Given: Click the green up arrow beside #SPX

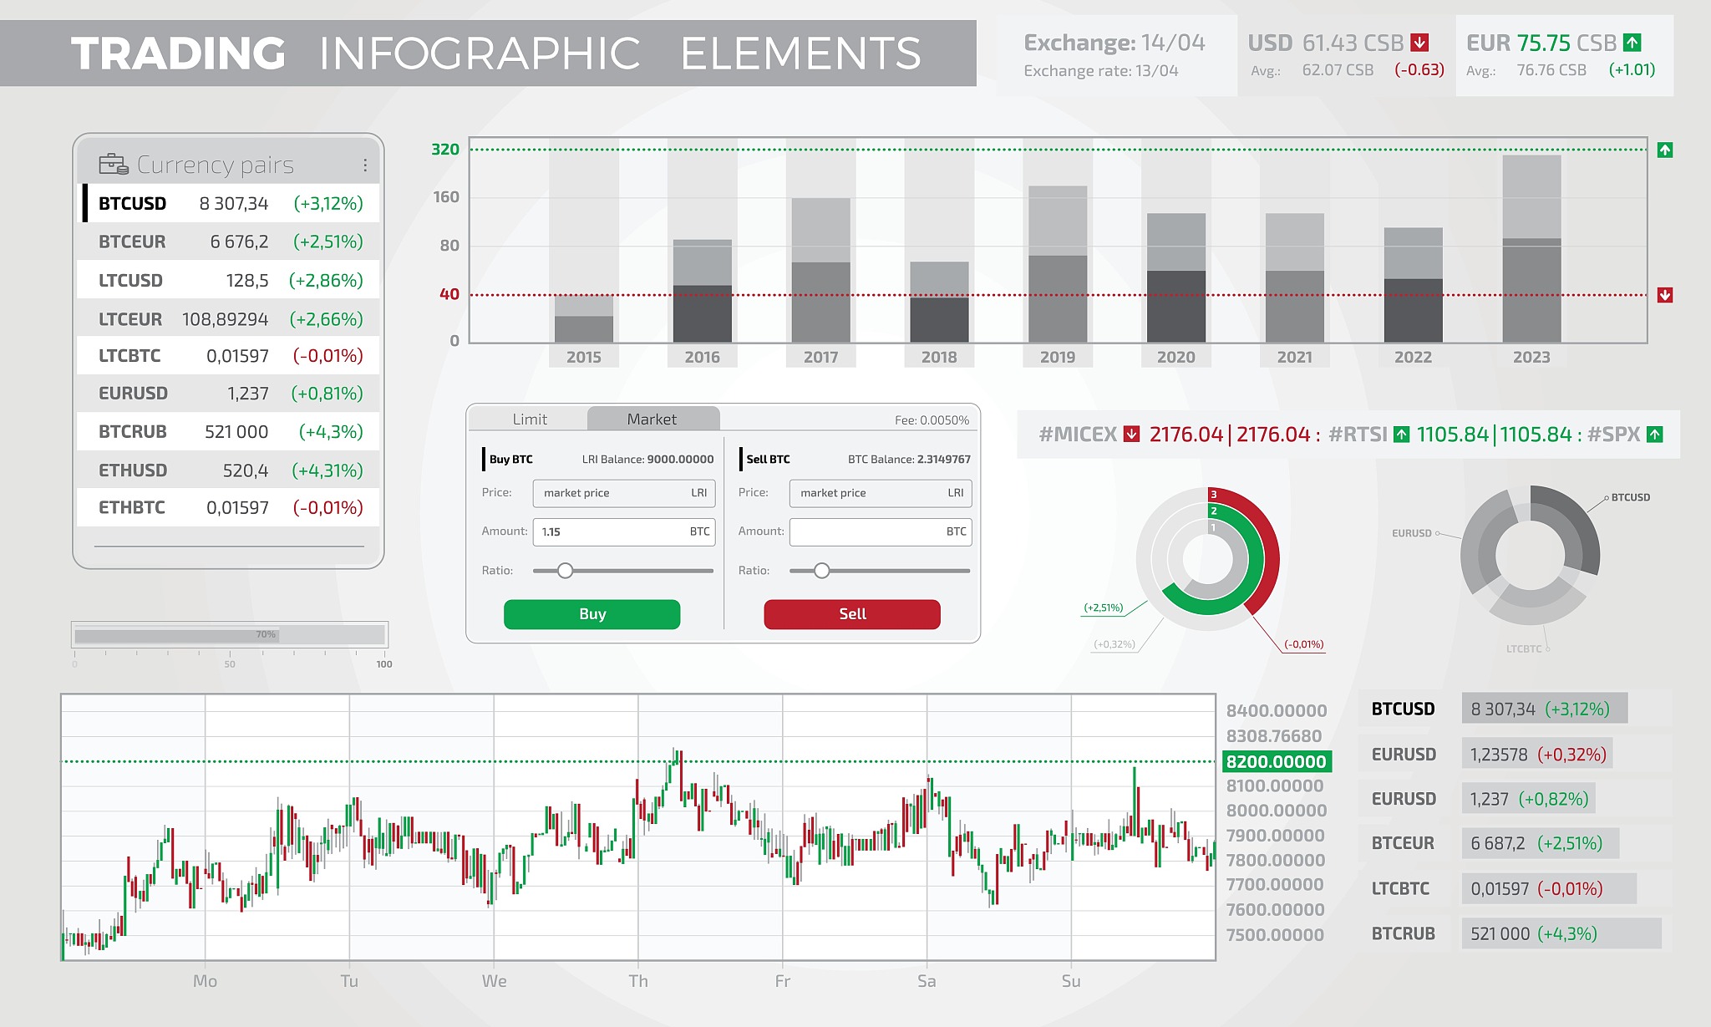Looking at the screenshot, I should [1654, 434].
